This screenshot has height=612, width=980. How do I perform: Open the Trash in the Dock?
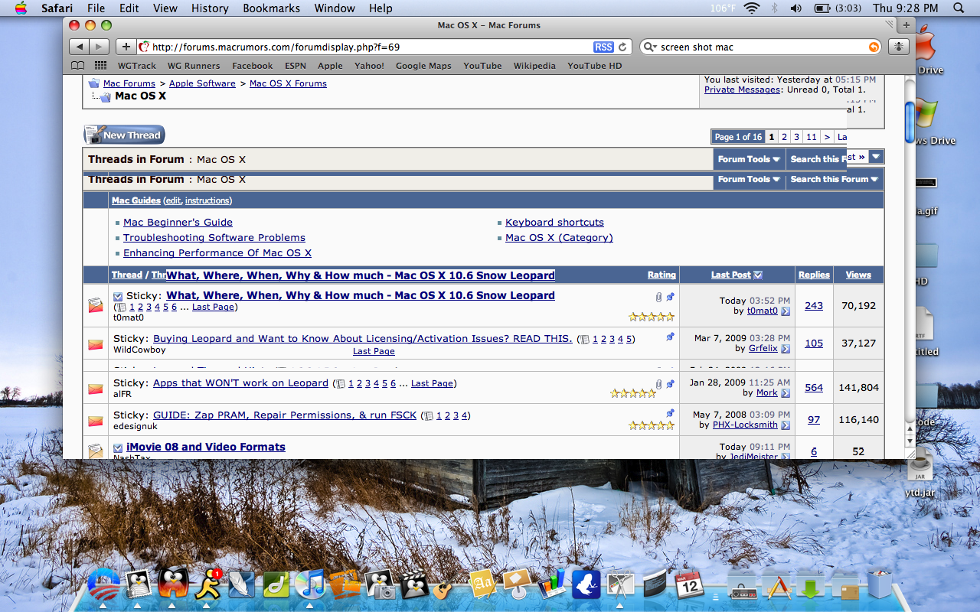880,585
